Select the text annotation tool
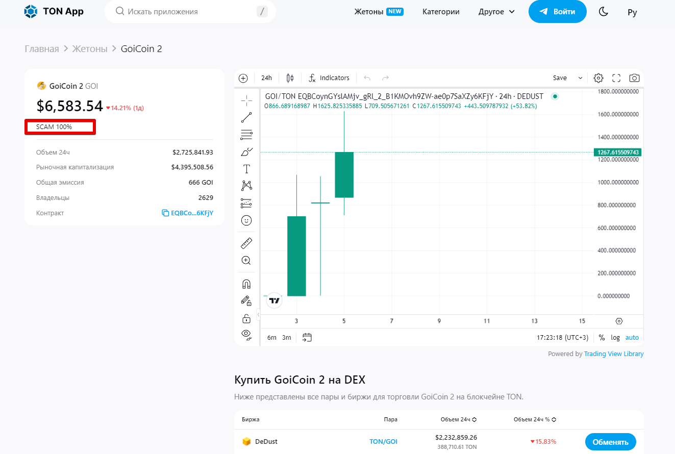The height and width of the screenshot is (454, 675). (x=246, y=169)
